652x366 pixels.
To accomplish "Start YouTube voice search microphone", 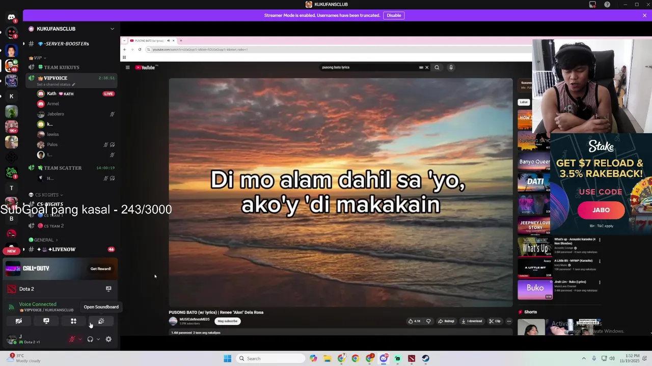I will (x=451, y=67).
